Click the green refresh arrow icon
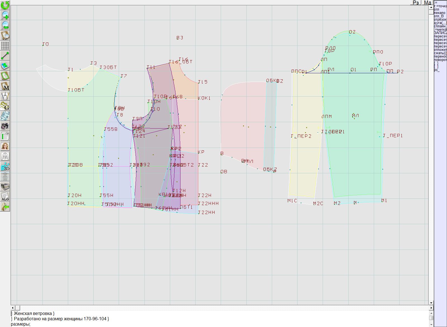Screen dimensions: 447x327 (5, 5)
